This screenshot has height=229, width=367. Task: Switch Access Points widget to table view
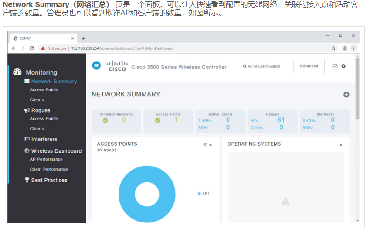pyautogui.click(x=205, y=145)
